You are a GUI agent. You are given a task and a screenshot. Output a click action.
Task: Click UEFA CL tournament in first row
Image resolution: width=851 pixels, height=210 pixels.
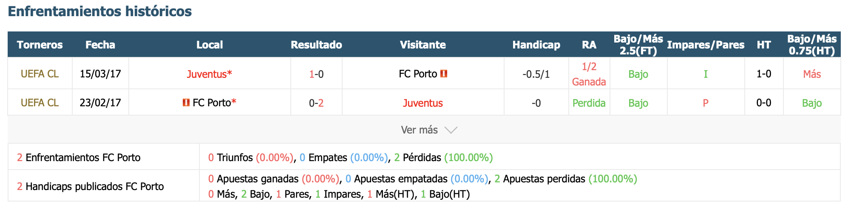pyautogui.click(x=40, y=74)
